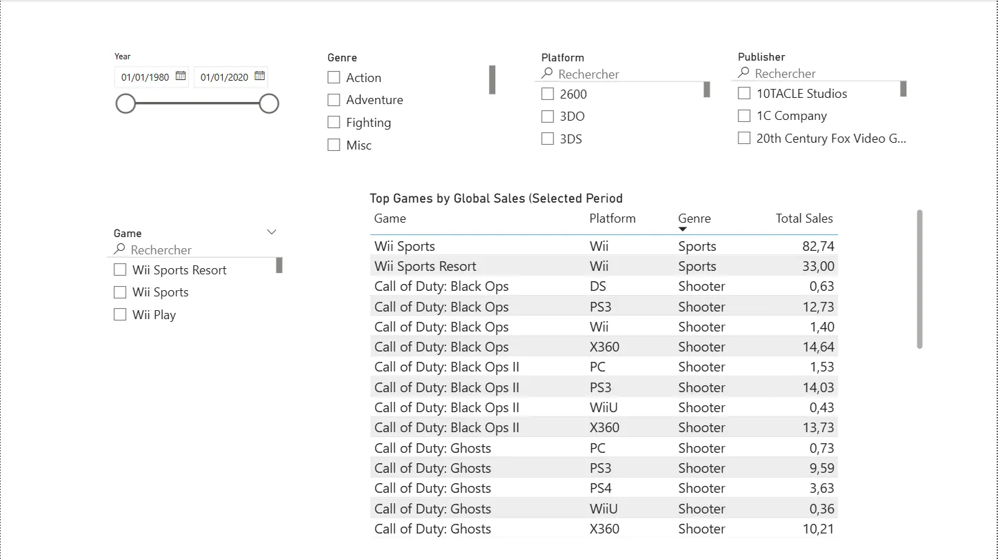Viewport: 998px width, 559px height.
Task: Click the Genre slicer scrollbar thumb
Action: click(492, 80)
